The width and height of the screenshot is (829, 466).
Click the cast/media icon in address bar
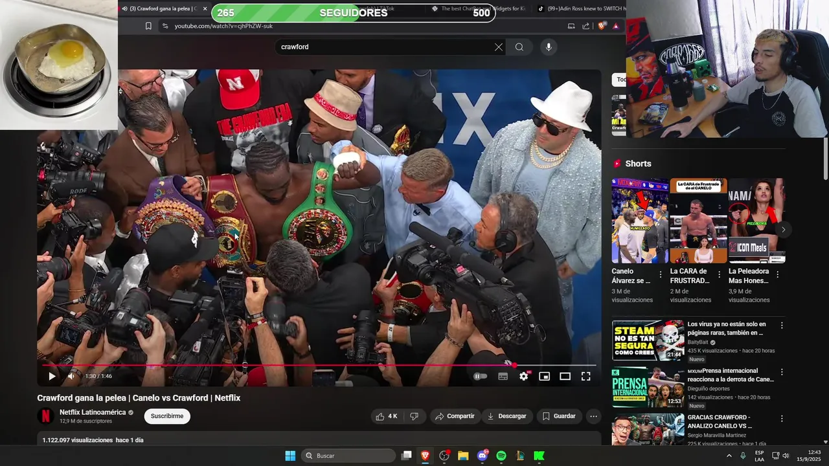point(571,26)
